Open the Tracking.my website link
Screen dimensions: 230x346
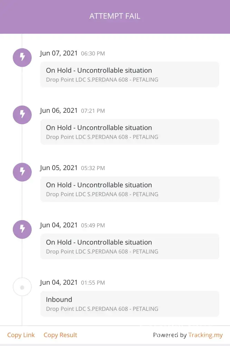(205, 335)
